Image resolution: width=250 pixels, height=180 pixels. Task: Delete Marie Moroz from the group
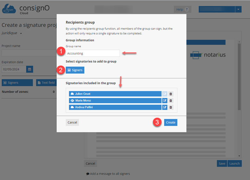point(171,100)
